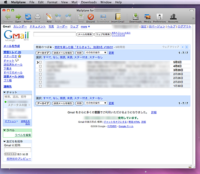Open the 受信トレイ (3) inbox link

12,52
